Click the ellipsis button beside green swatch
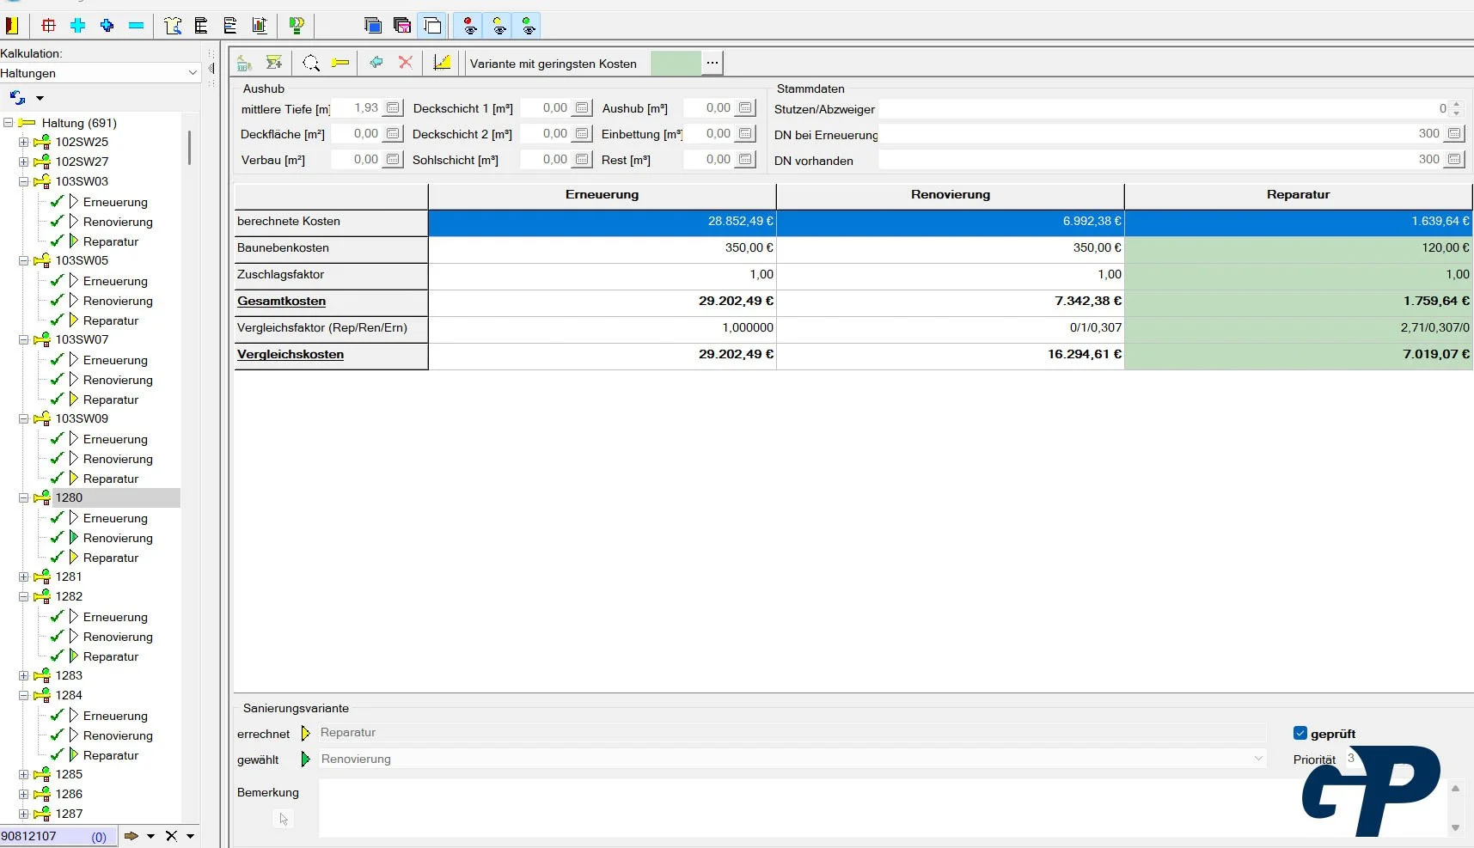This screenshot has height=848, width=1474. point(713,63)
